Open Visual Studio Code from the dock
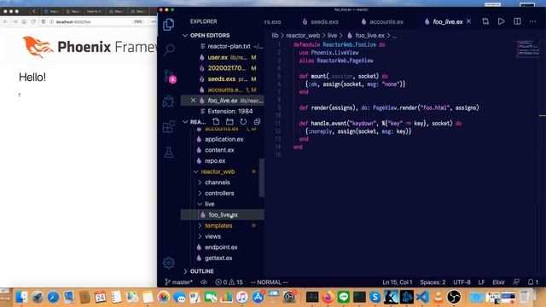The height and width of the screenshot is (307, 546). [422, 297]
